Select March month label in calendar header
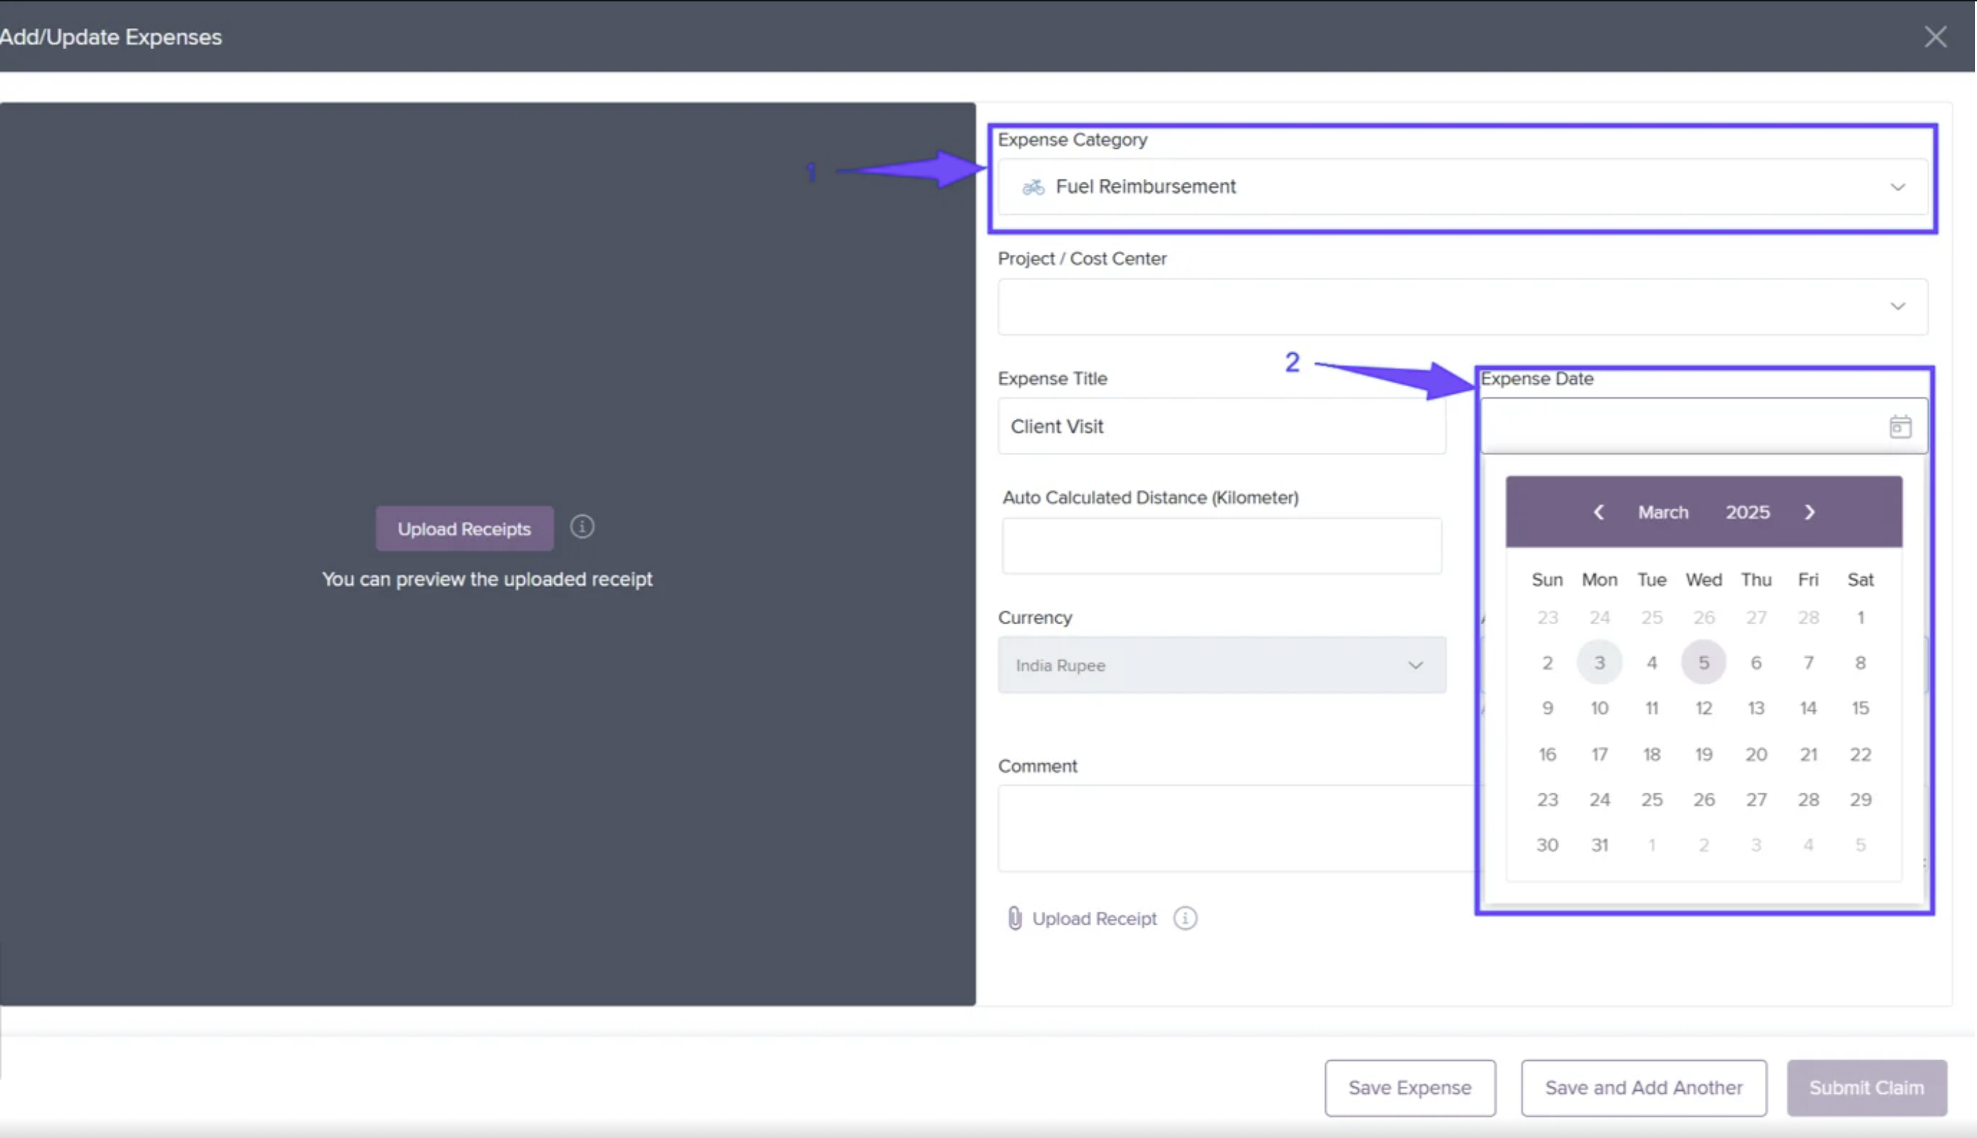This screenshot has width=1977, height=1138. point(1663,512)
